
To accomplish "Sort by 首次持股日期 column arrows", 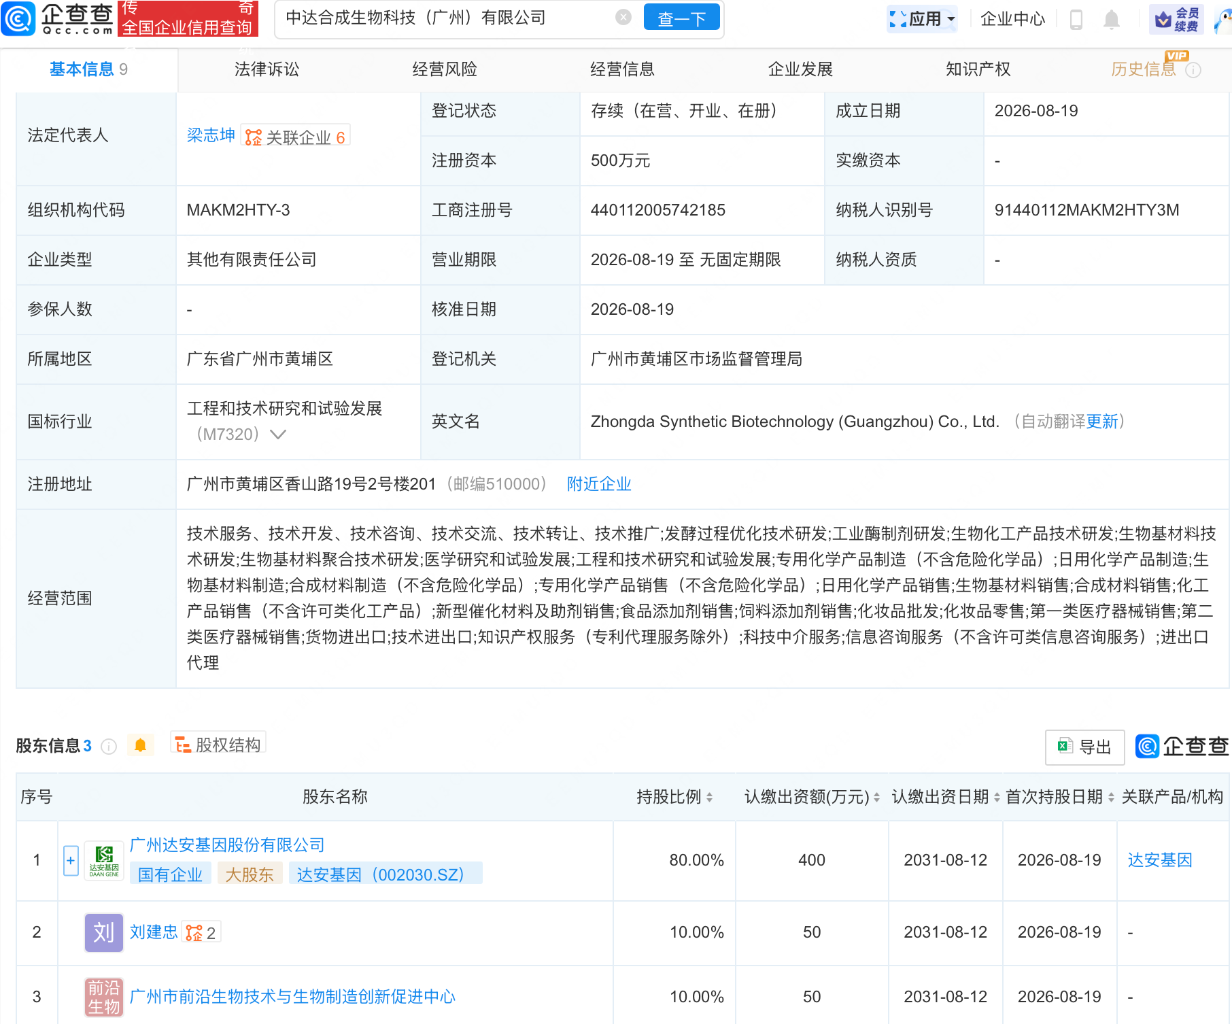I will coord(1111,797).
